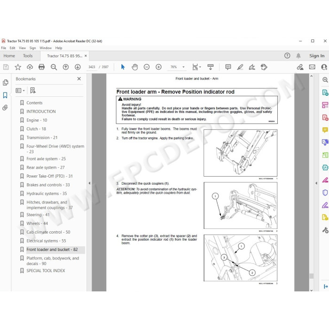Viewport: 329px width, 329px height.
Task: Activate the hand pan tool
Action: point(135,67)
